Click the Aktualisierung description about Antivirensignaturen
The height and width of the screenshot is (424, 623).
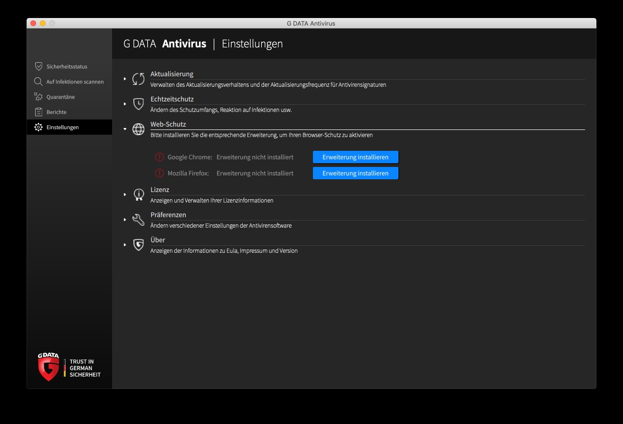268,85
